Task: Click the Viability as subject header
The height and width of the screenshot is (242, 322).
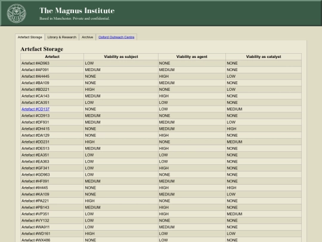Action: [121, 57]
